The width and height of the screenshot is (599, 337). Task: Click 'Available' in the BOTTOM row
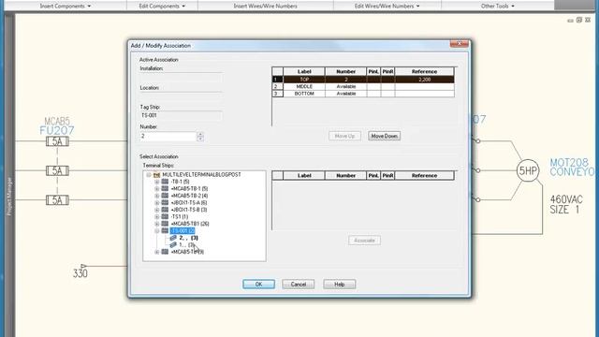click(346, 94)
